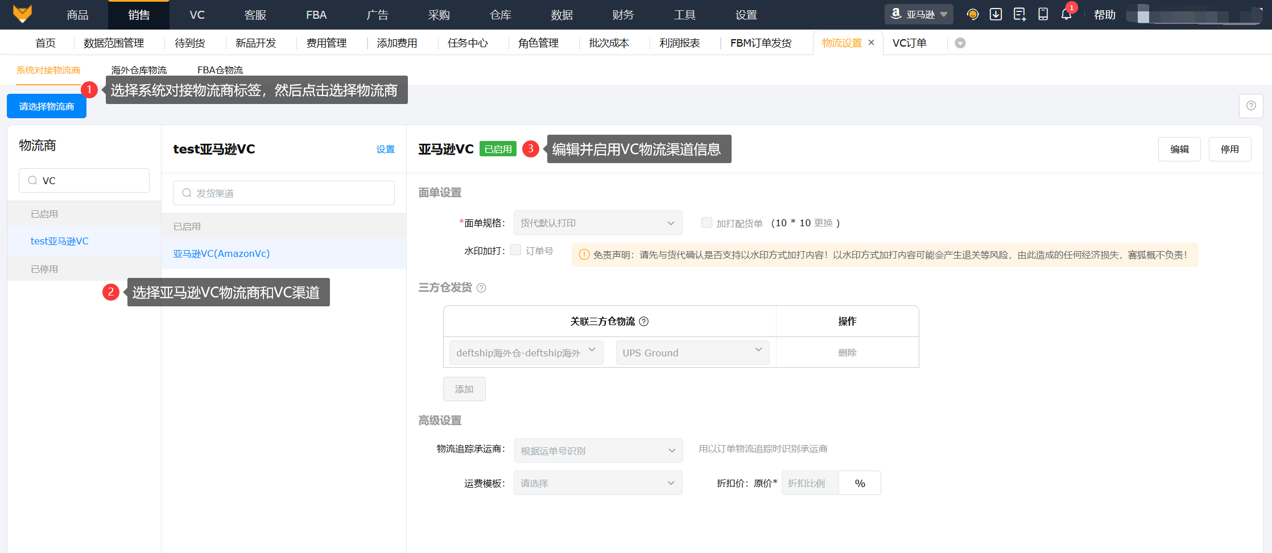
Task: Open the download center icon
Action: [x=996, y=15]
